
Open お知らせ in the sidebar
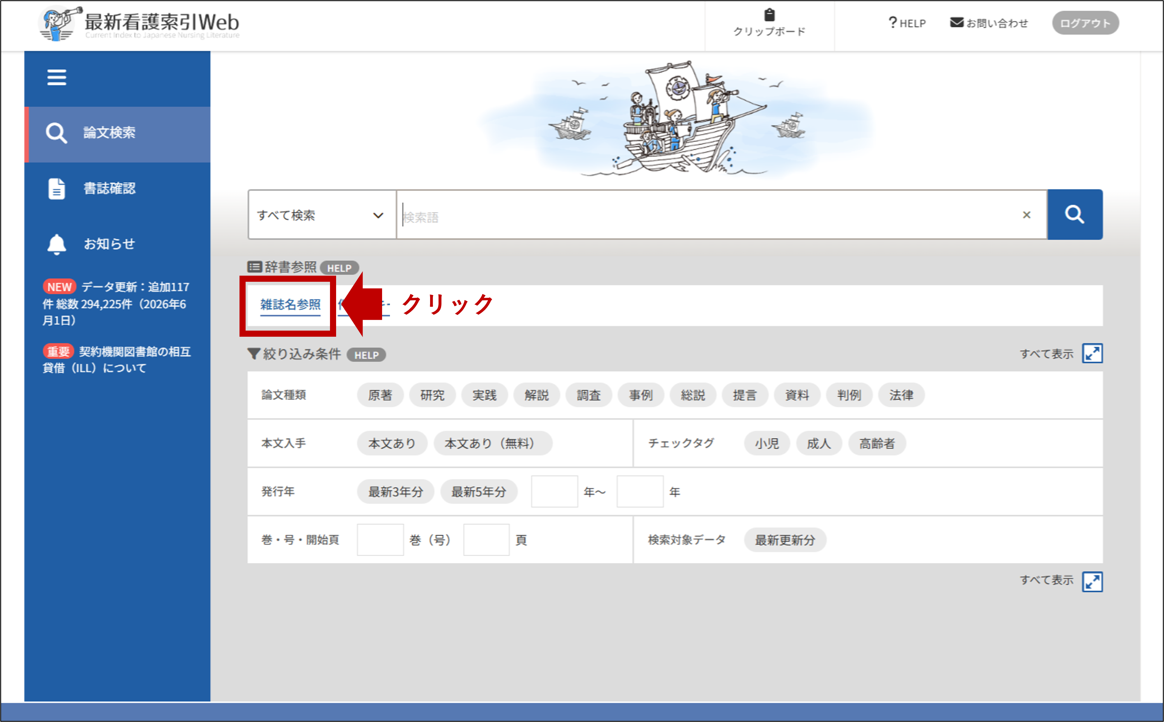click(118, 245)
